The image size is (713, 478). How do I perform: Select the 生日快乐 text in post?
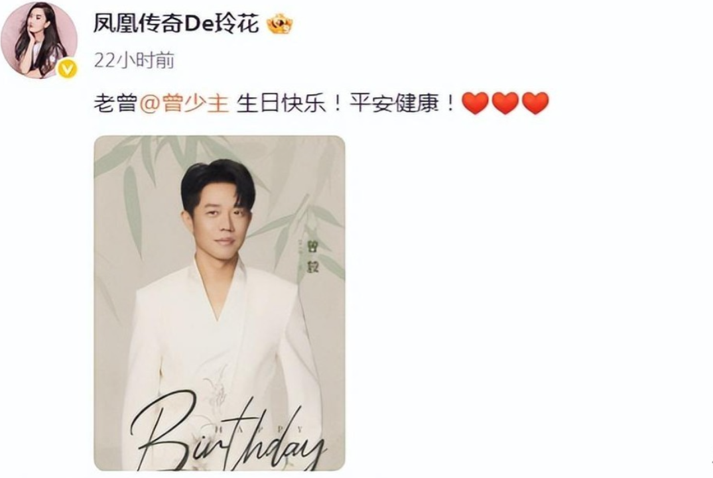281,103
